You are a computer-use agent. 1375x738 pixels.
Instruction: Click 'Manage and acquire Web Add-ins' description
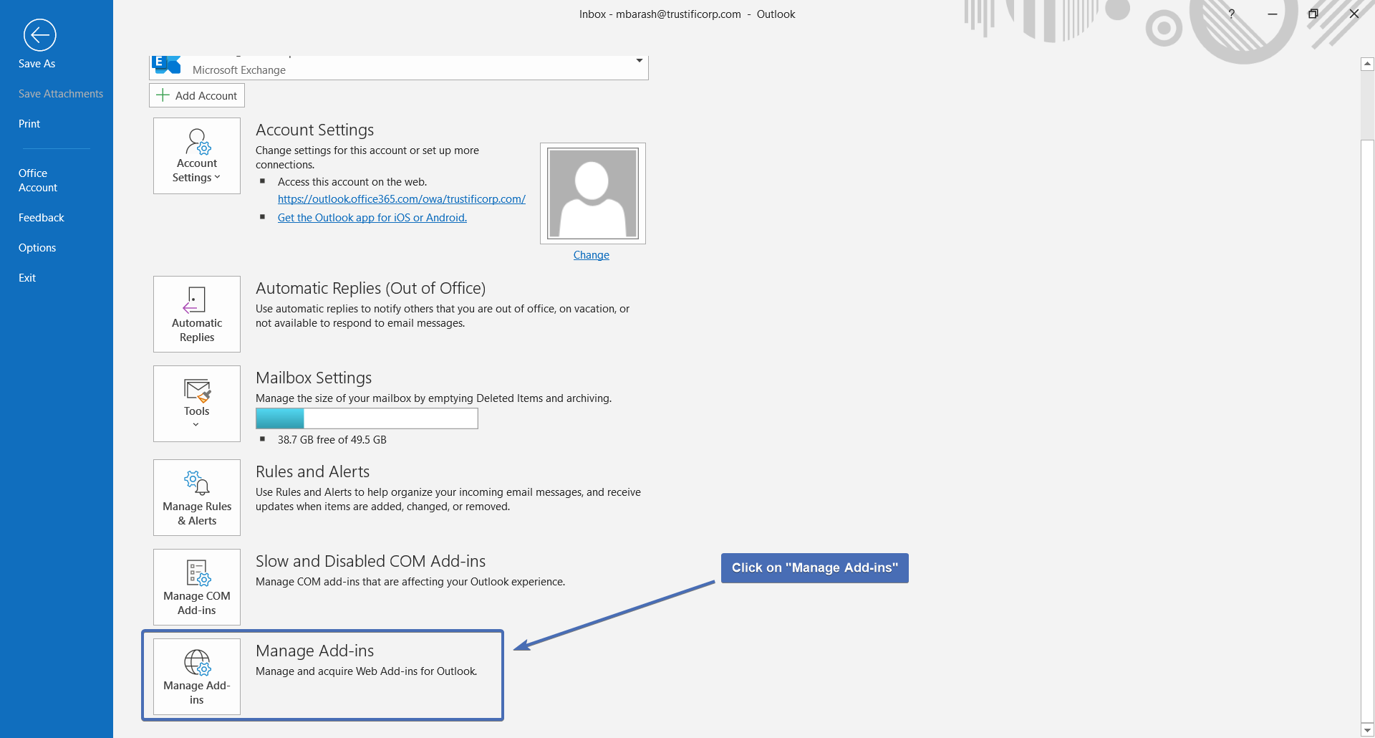coord(367,671)
